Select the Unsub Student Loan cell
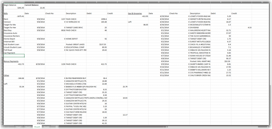The image size is (272, 129). point(14,47)
